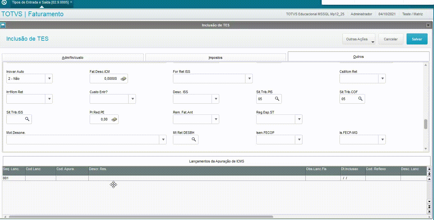The width and height of the screenshot is (434, 220).
Task: Open the Irrf/Icm Ret dropdown
Action: click(49, 99)
